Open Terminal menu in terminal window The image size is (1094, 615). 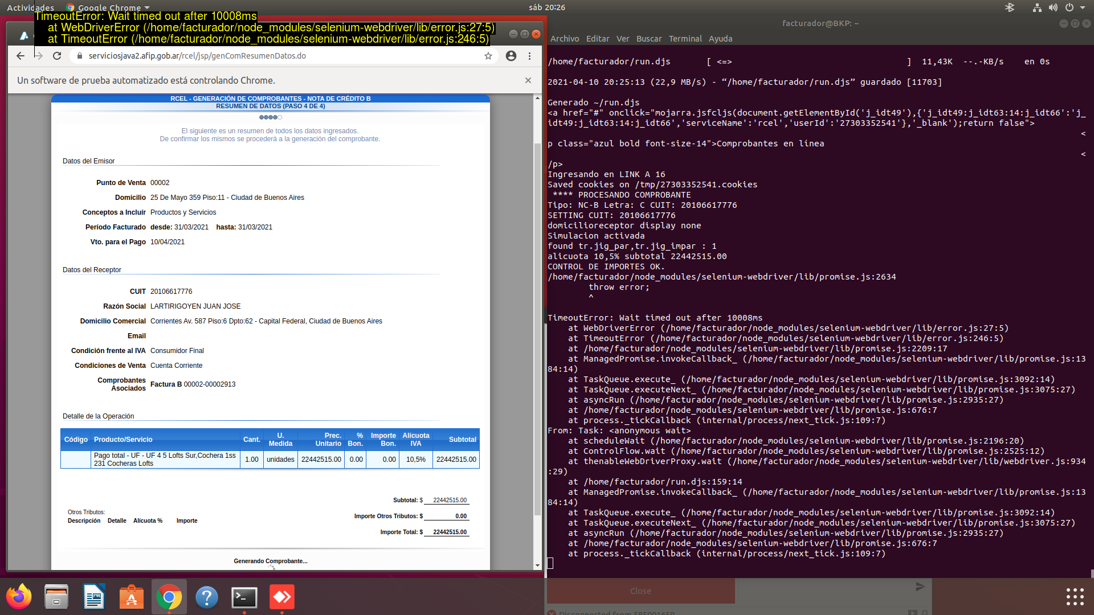point(685,39)
